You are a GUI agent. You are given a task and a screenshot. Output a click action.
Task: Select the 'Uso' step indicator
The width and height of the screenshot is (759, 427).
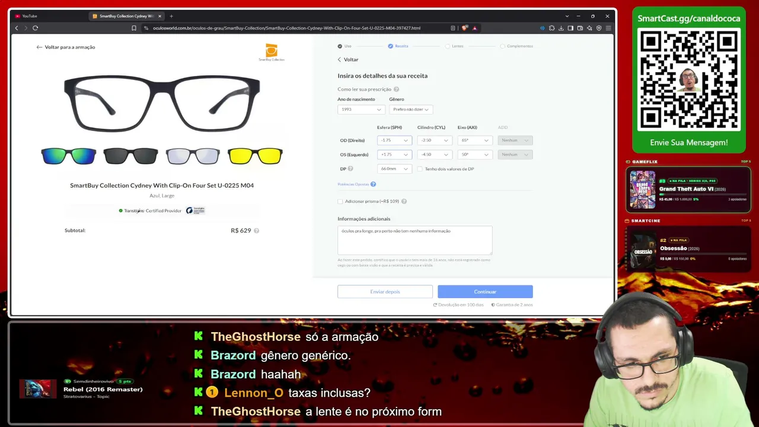[x=345, y=46]
